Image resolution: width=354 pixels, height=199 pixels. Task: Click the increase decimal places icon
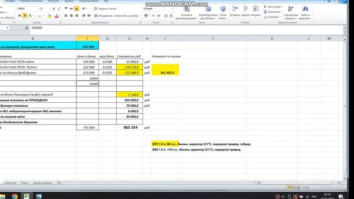[166, 16]
